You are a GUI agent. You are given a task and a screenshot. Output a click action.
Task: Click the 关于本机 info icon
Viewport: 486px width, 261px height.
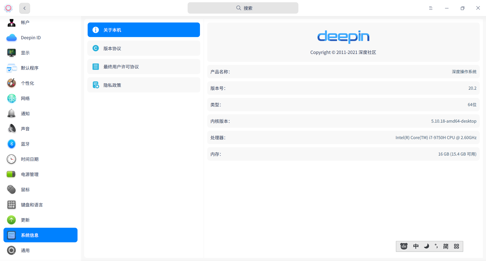click(x=96, y=30)
